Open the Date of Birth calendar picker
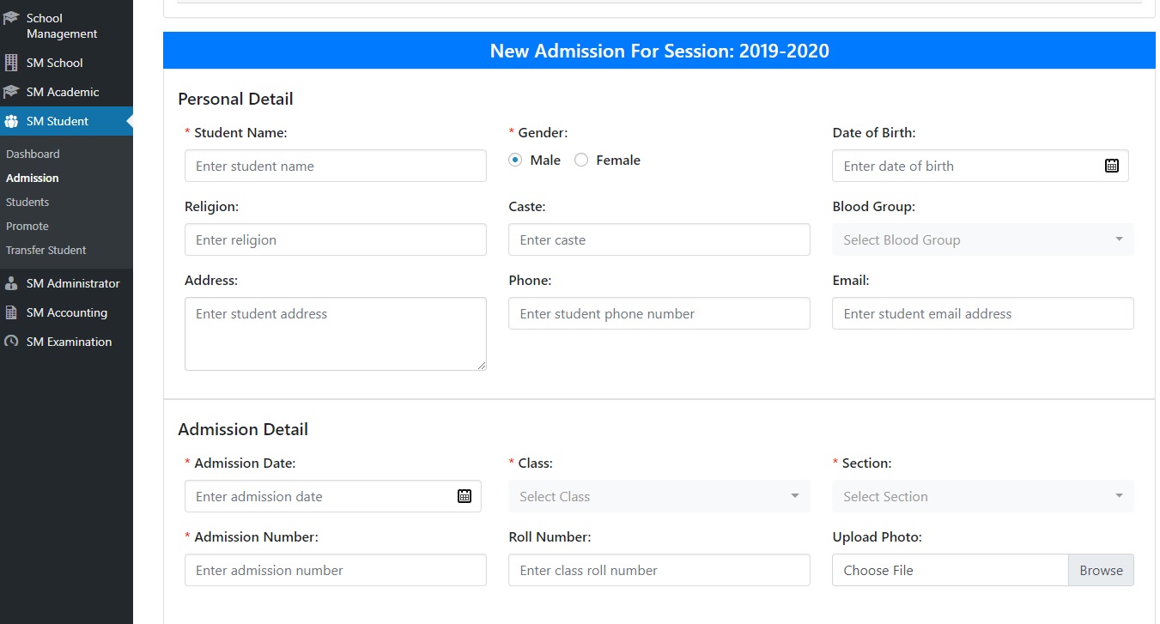Image resolution: width=1160 pixels, height=624 pixels. coord(1112,166)
